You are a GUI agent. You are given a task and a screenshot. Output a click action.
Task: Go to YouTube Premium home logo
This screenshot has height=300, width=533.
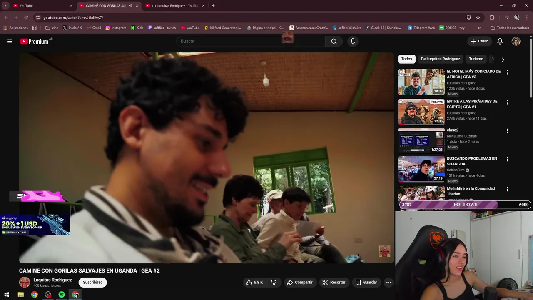click(34, 41)
